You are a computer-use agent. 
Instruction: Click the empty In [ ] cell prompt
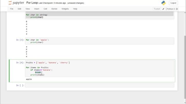[20, 86]
